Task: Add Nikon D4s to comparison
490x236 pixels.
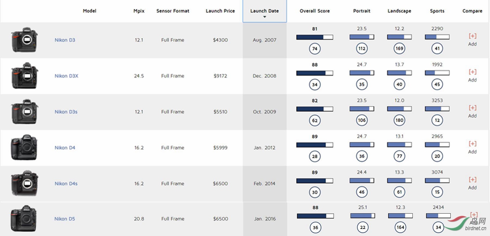Action: click(x=472, y=183)
